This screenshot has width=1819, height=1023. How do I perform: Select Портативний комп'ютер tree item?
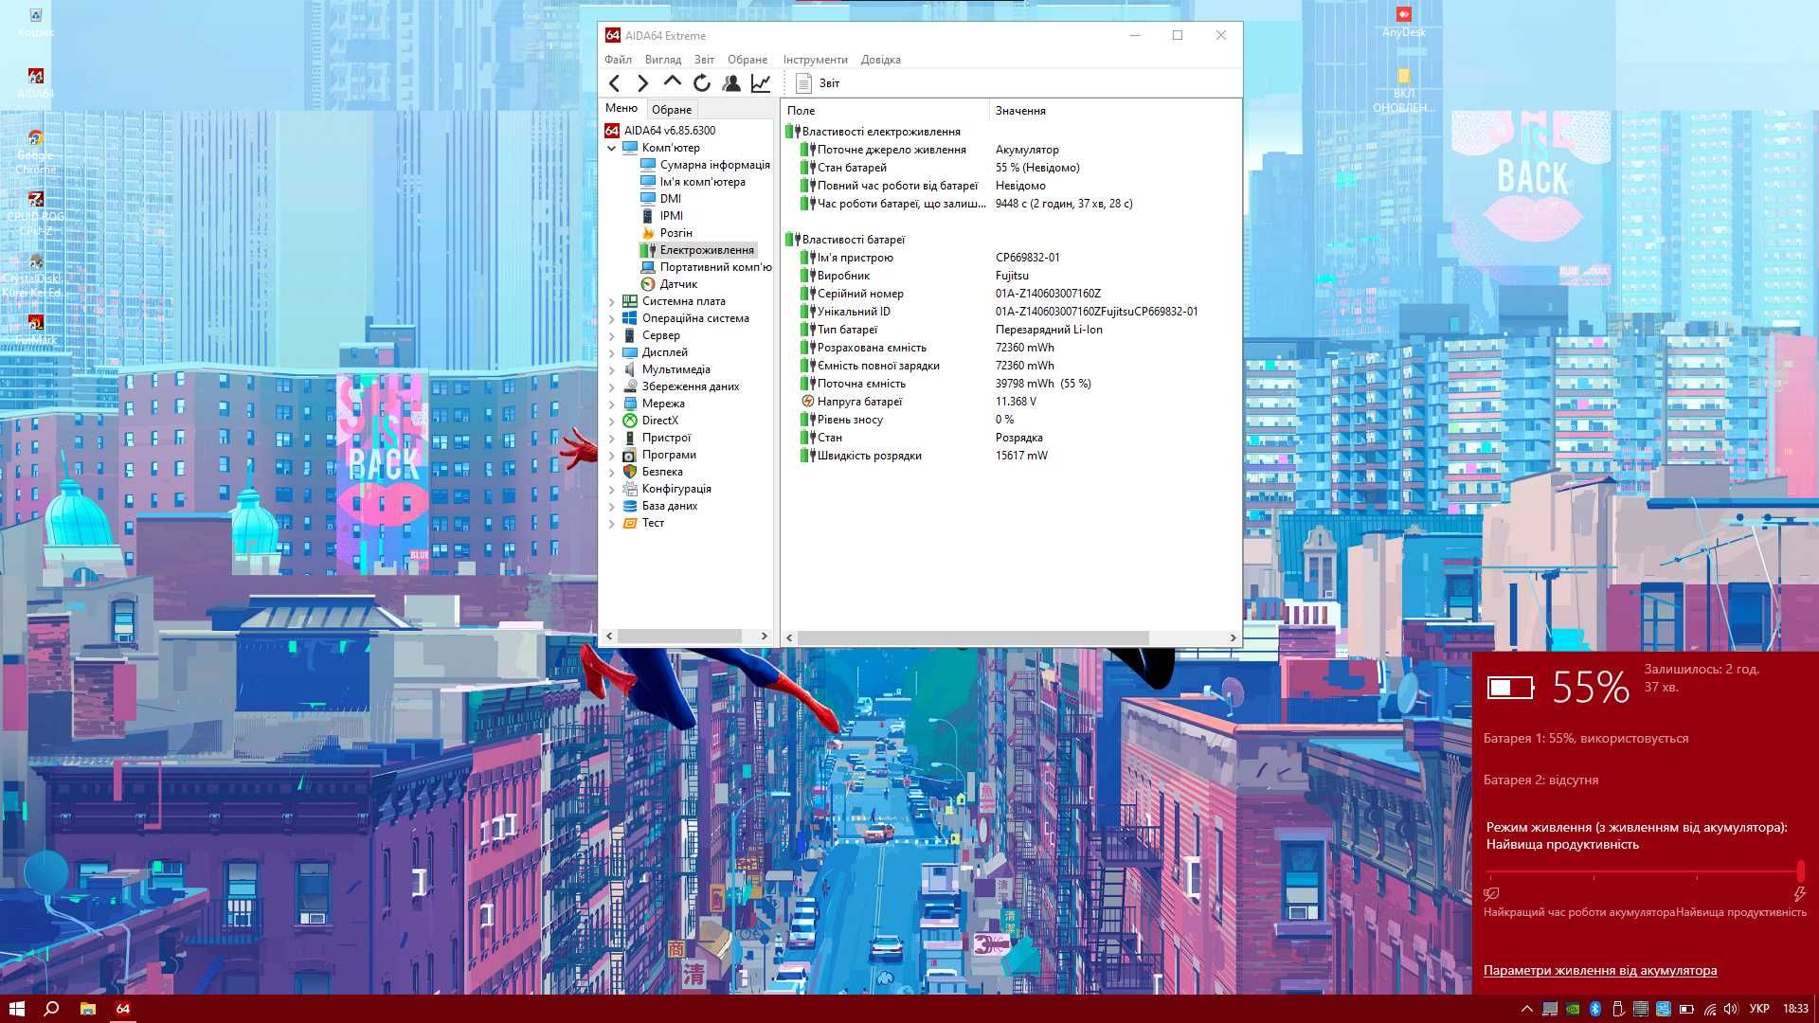point(706,267)
